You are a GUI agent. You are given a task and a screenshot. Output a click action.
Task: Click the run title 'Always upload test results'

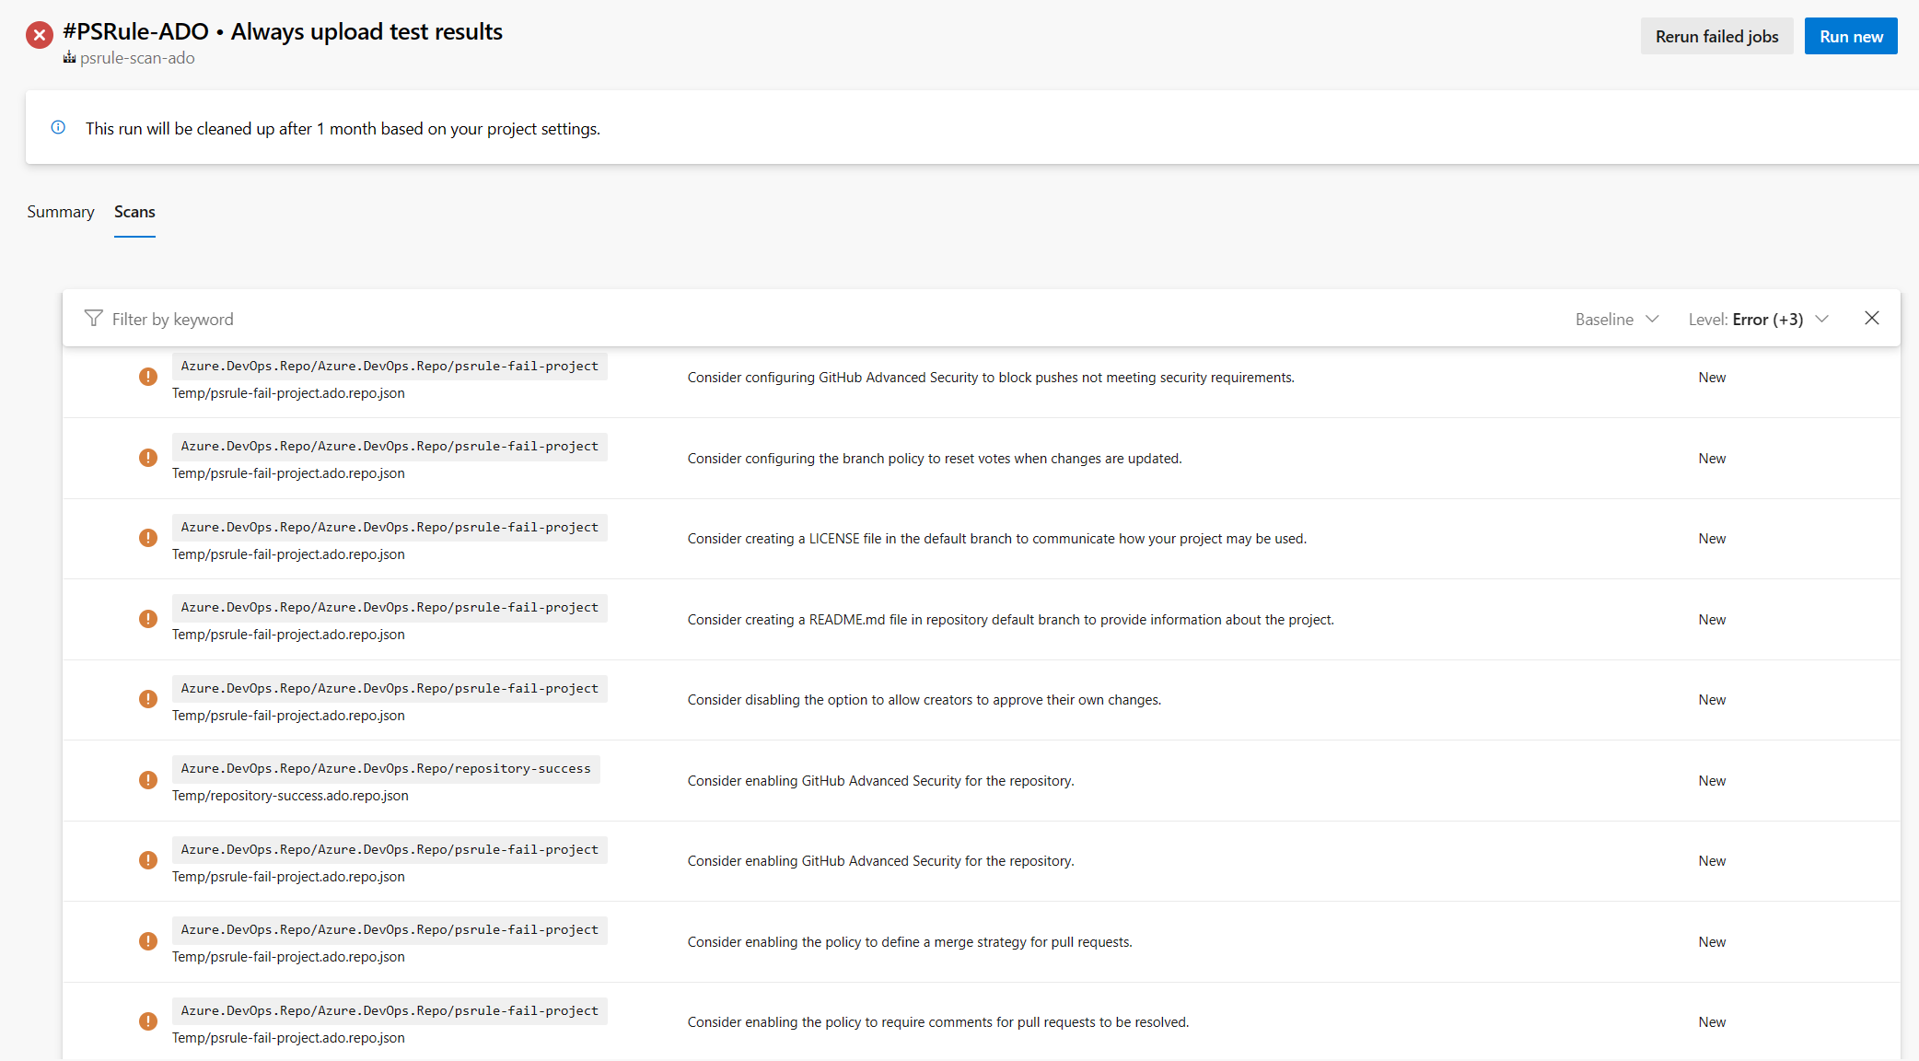[x=366, y=31]
